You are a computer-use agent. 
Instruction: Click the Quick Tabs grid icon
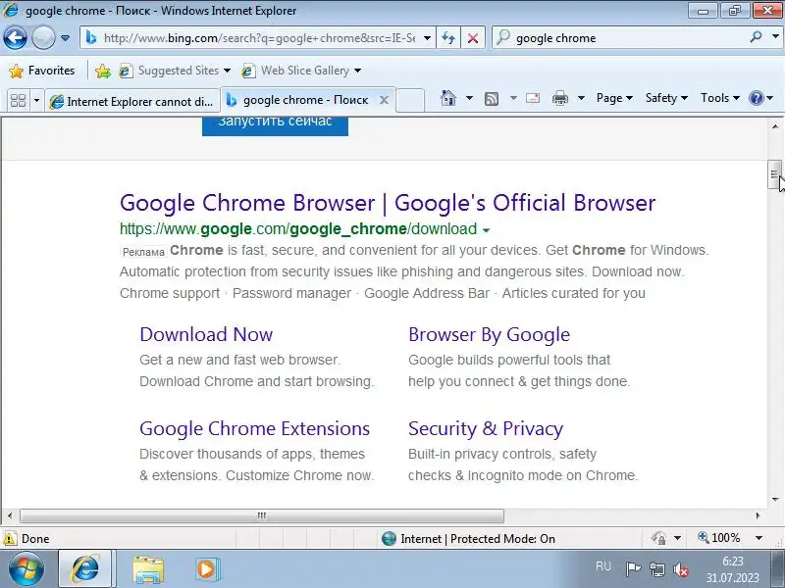coord(19,101)
